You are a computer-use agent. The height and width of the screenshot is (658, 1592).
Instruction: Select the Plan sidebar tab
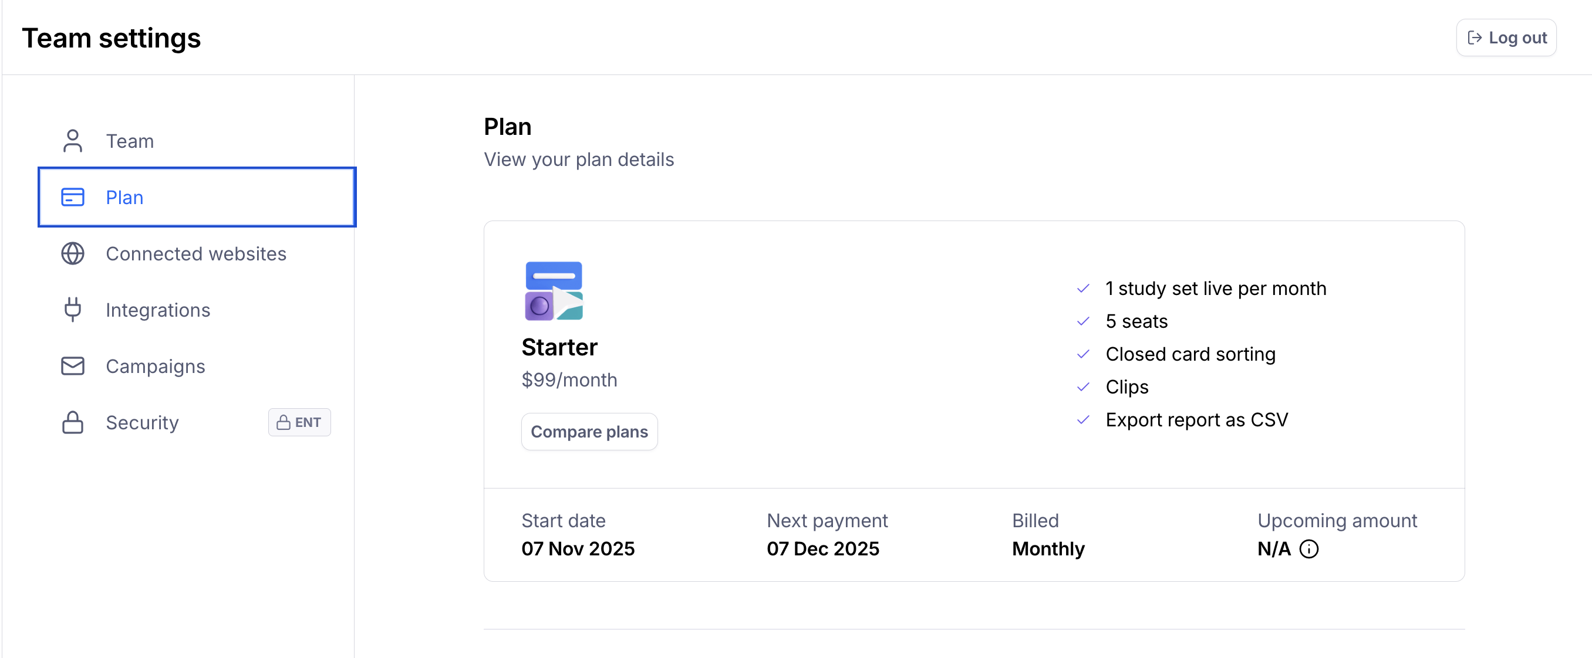coord(197,198)
